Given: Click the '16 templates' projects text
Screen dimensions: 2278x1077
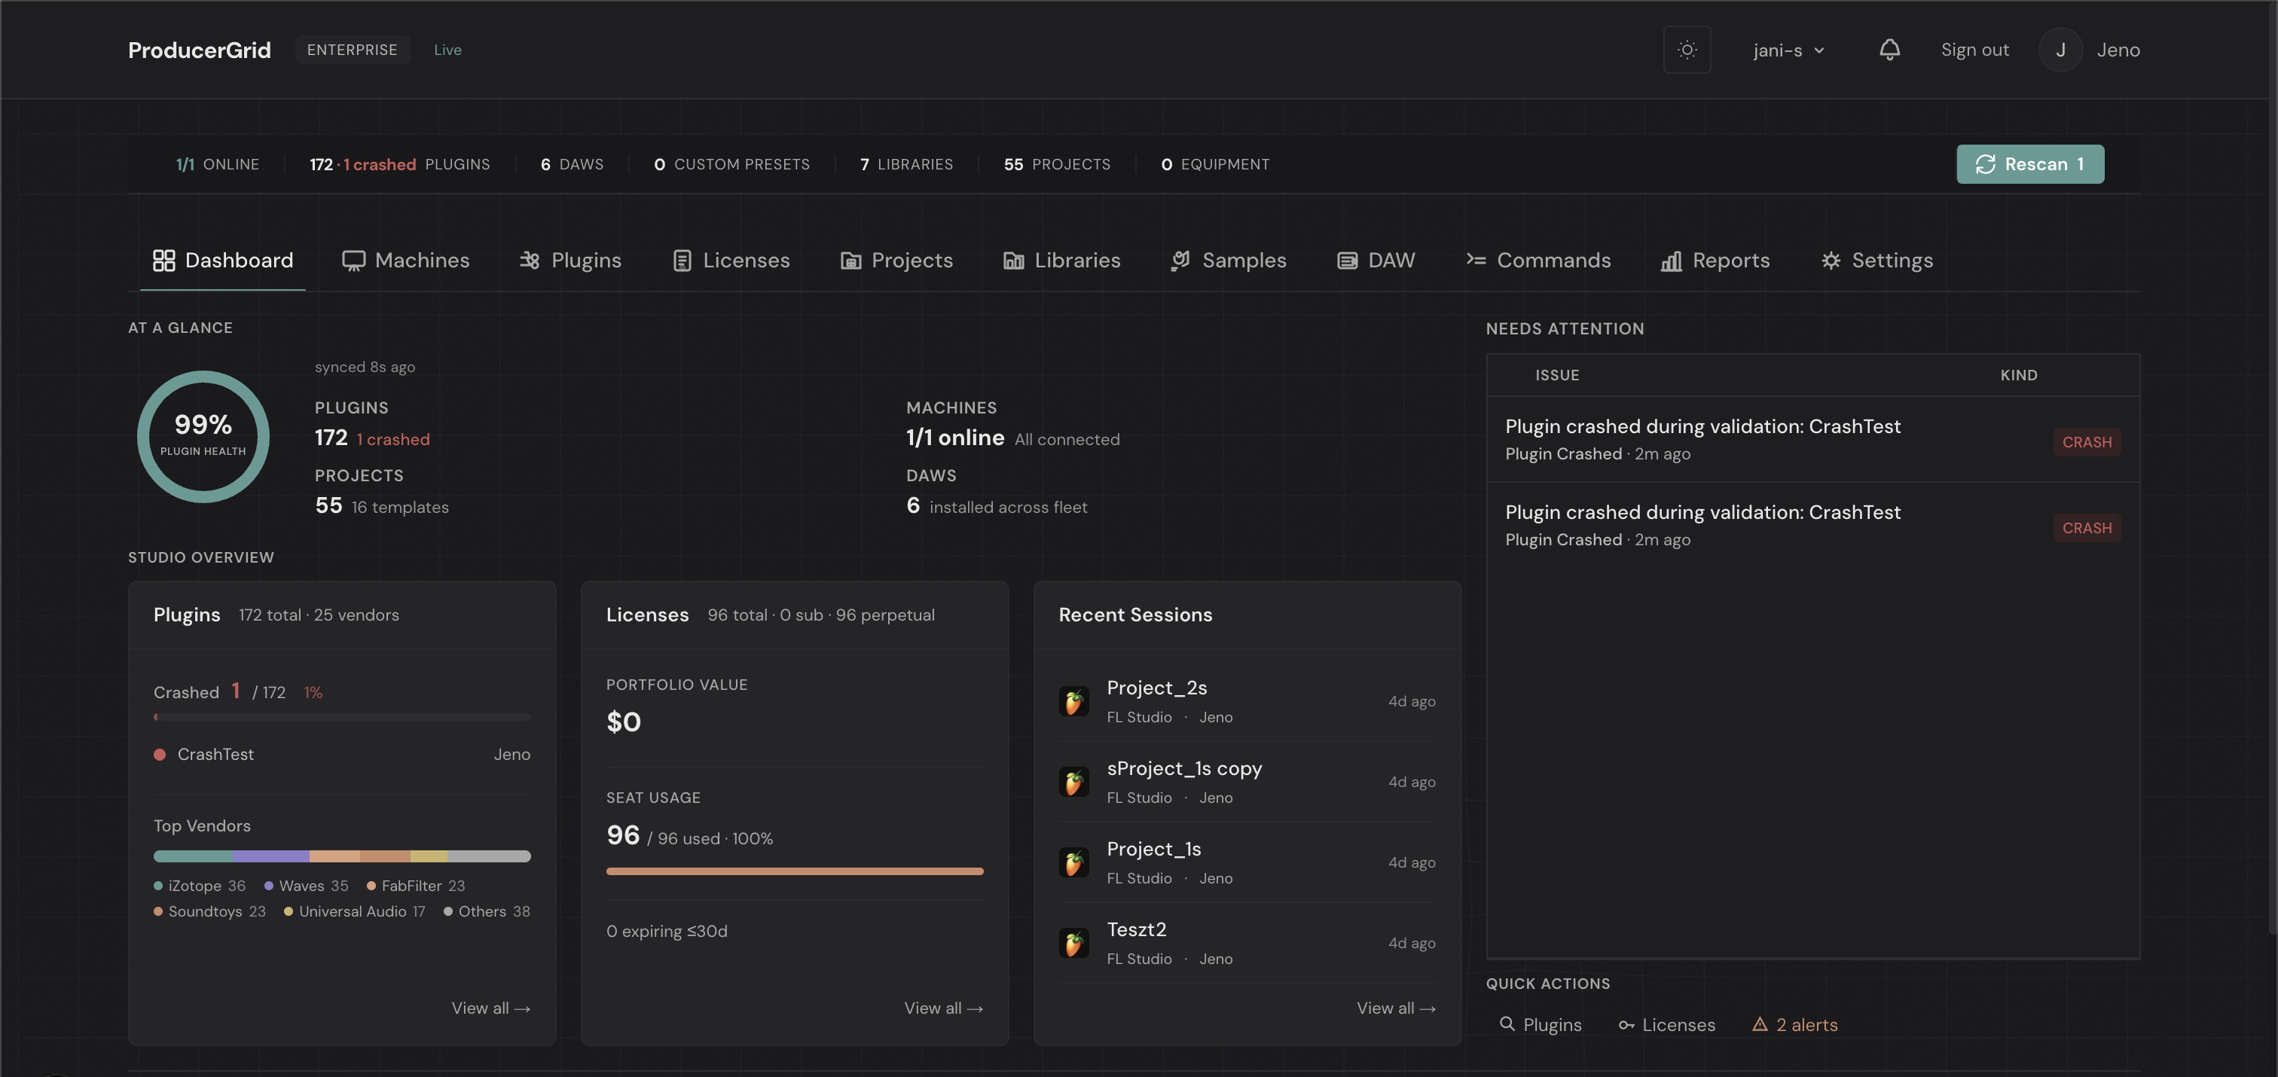Looking at the screenshot, I should [x=400, y=507].
